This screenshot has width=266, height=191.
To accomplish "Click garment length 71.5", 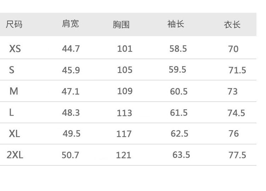I will click(x=237, y=70).
